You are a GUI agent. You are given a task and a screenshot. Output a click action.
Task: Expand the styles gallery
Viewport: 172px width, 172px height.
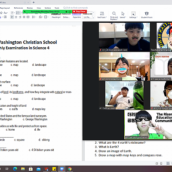(94, 18)
